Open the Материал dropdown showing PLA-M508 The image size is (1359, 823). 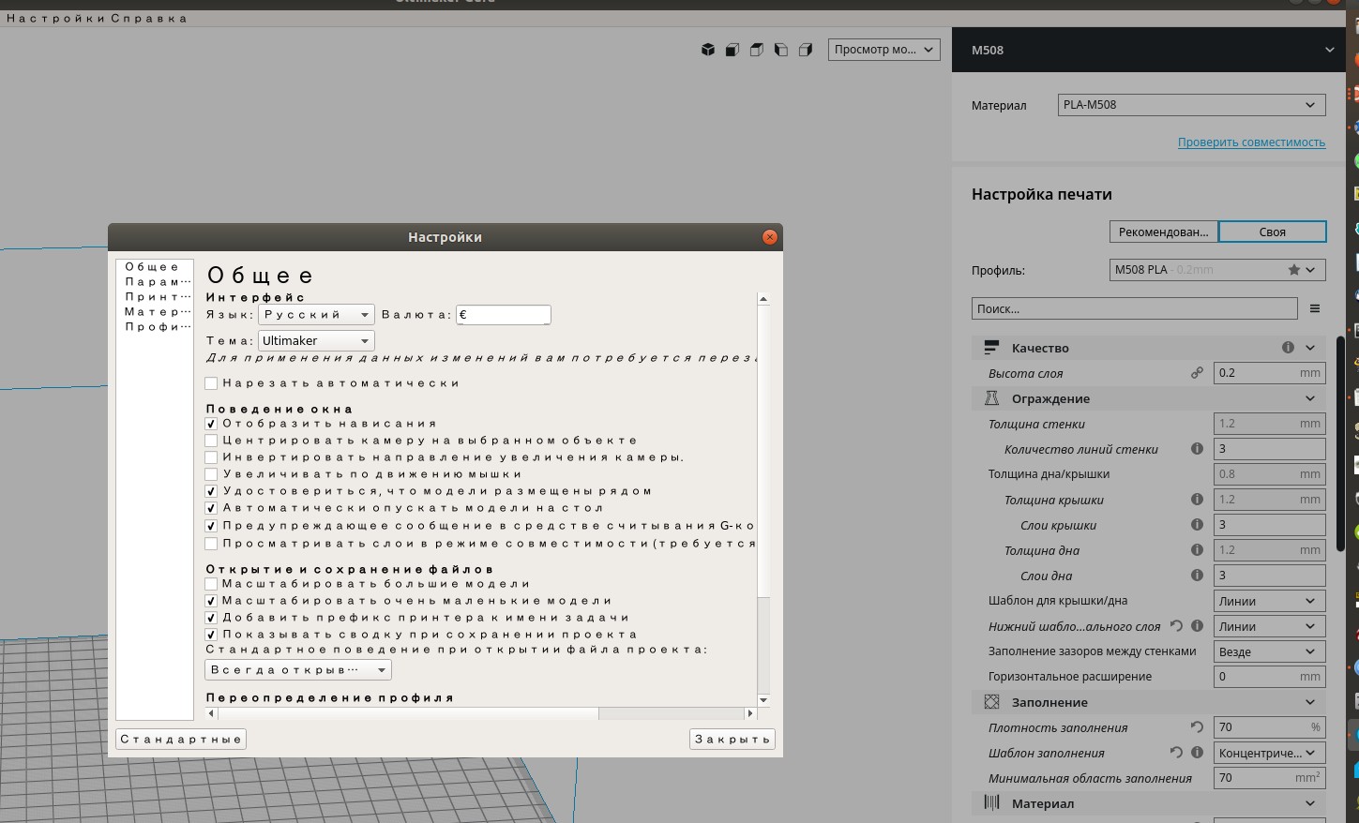(x=1191, y=105)
